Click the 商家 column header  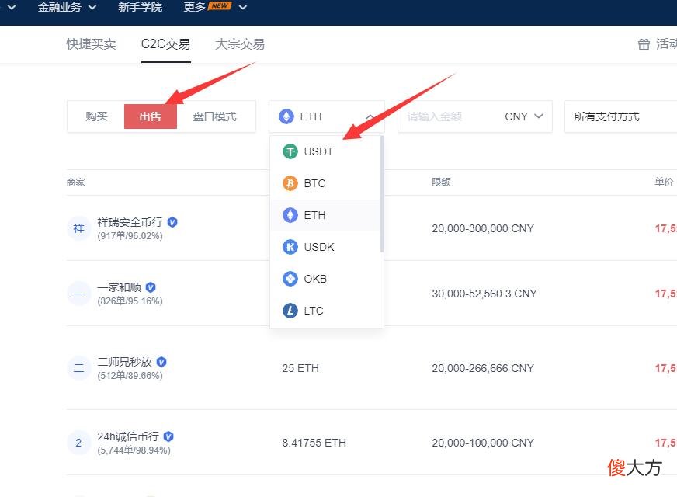click(75, 182)
